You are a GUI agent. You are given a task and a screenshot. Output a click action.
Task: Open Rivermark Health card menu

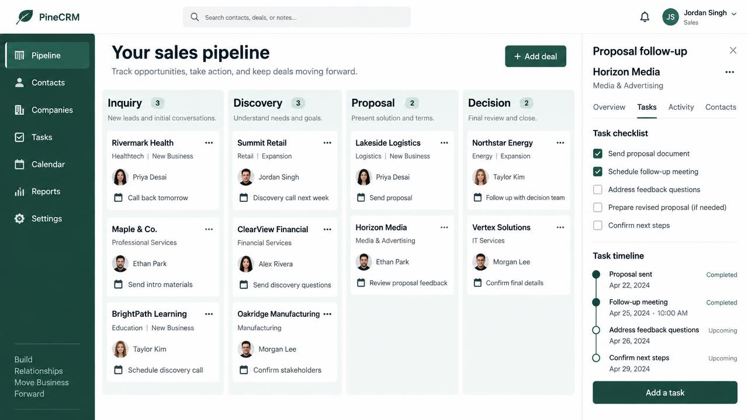pyautogui.click(x=209, y=143)
